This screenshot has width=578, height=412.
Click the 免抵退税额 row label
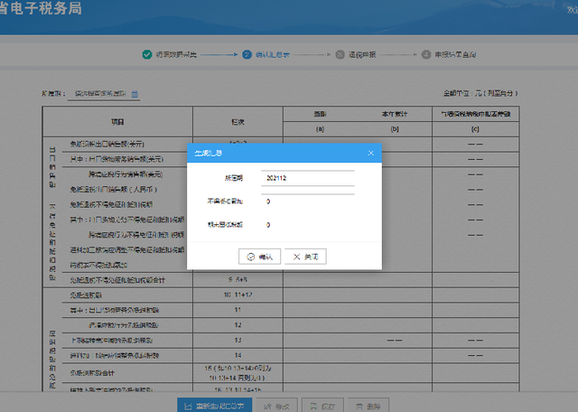(86, 295)
